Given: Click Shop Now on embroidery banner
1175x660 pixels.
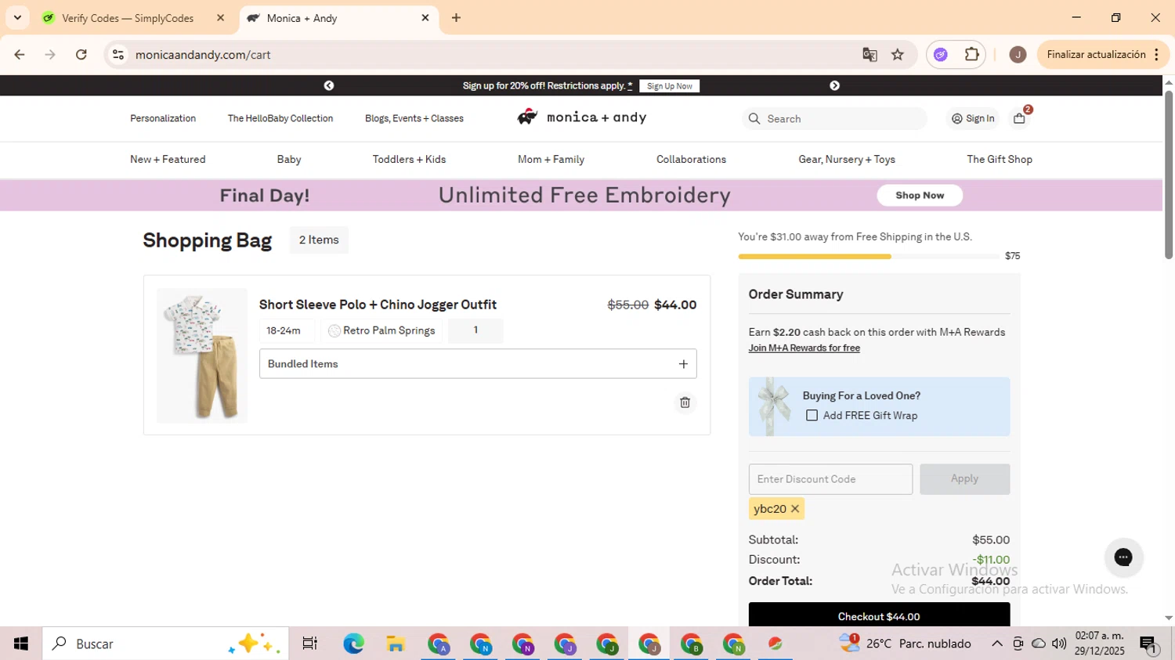Looking at the screenshot, I should (920, 196).
